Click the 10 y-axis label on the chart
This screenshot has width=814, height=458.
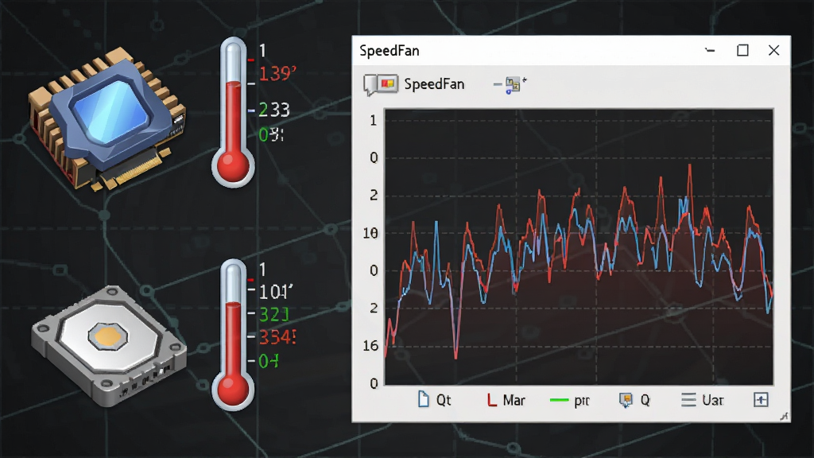(x=370, y=233)
